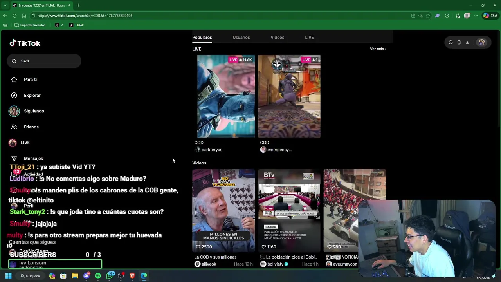The width and height of the screenshot is (501, 282).
Task: Open the Friends people icon
Action: click(14, 127)
